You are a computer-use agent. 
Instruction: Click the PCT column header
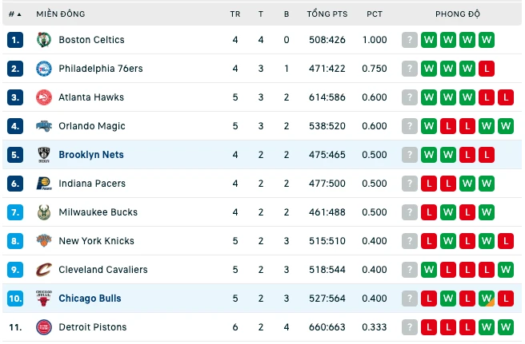(375, 14)
